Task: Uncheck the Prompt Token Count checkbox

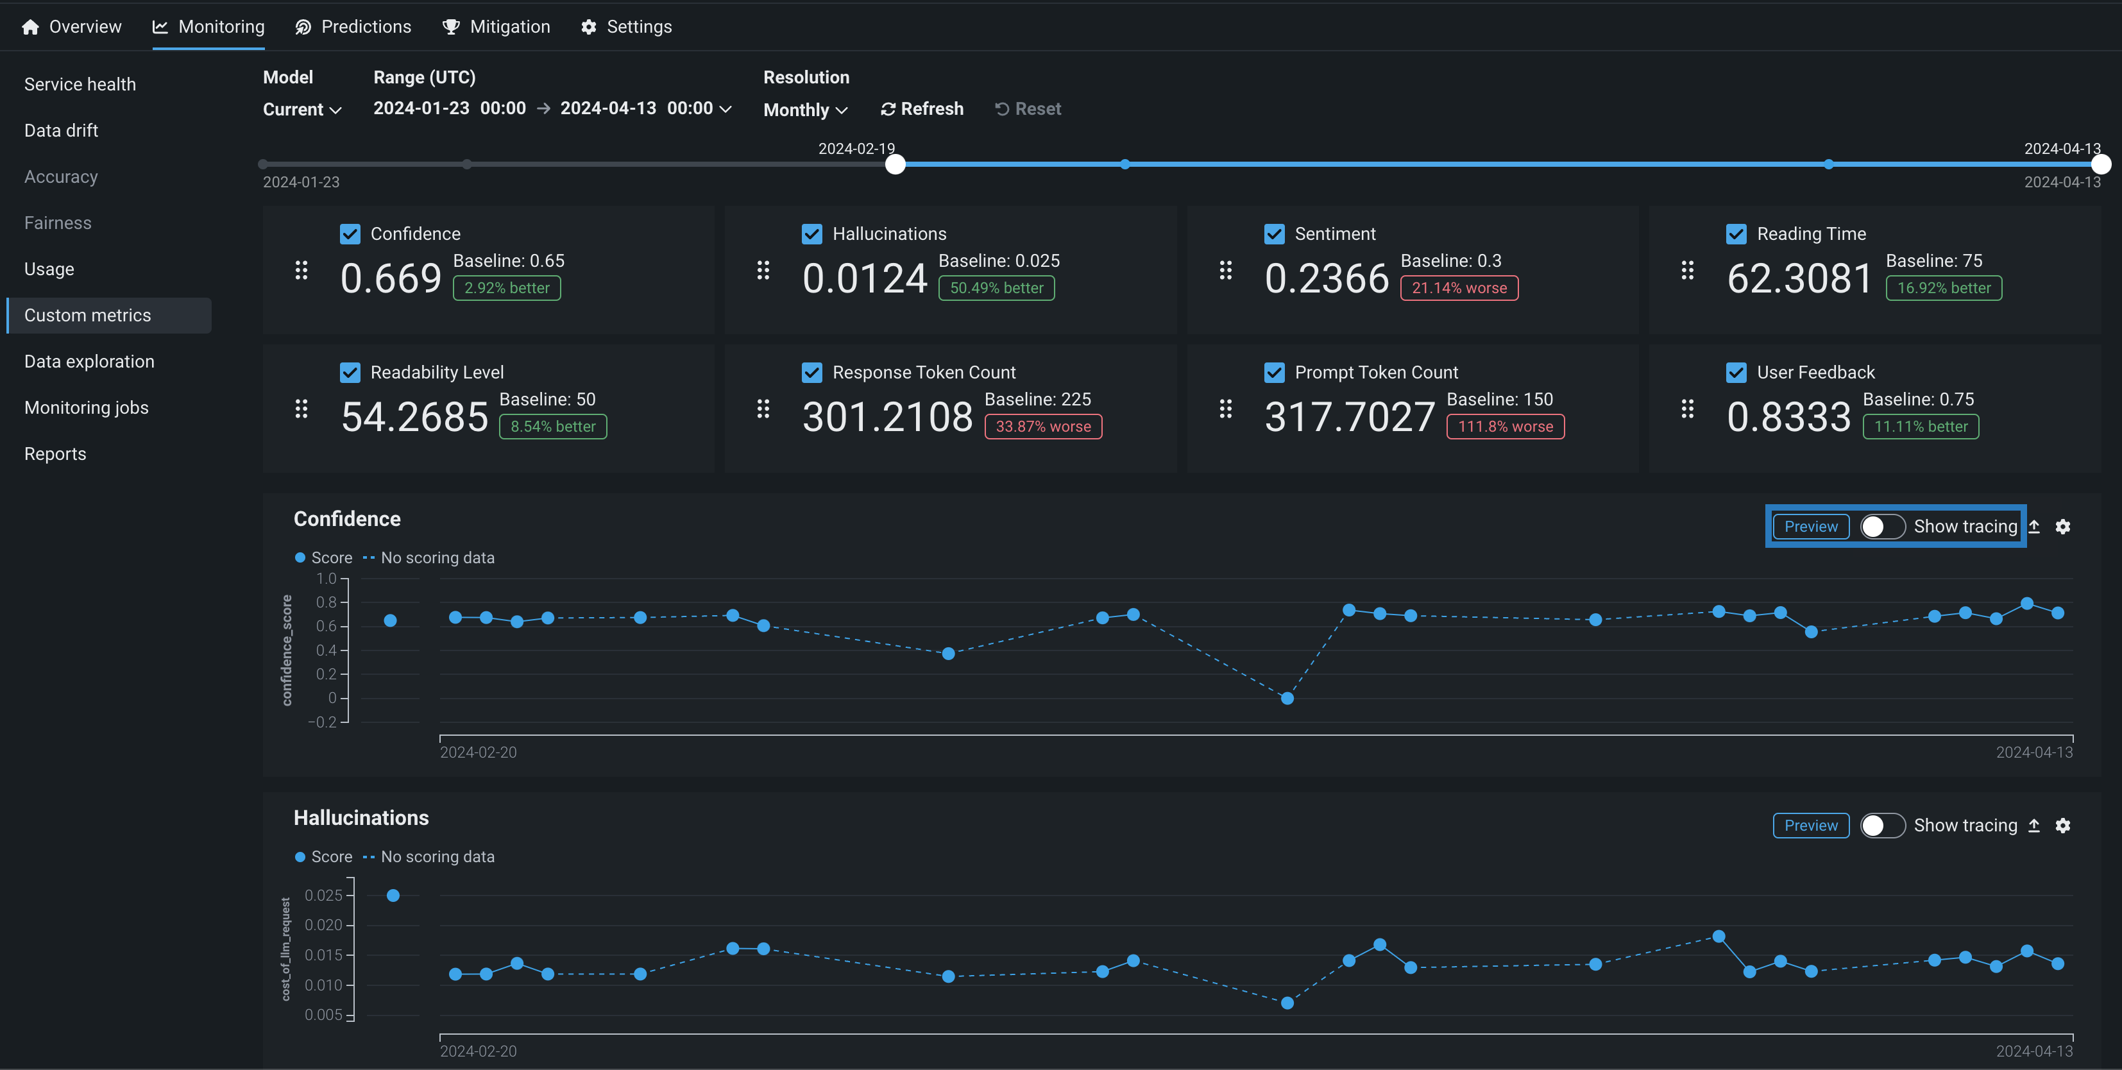Action: pos(1273,372)
